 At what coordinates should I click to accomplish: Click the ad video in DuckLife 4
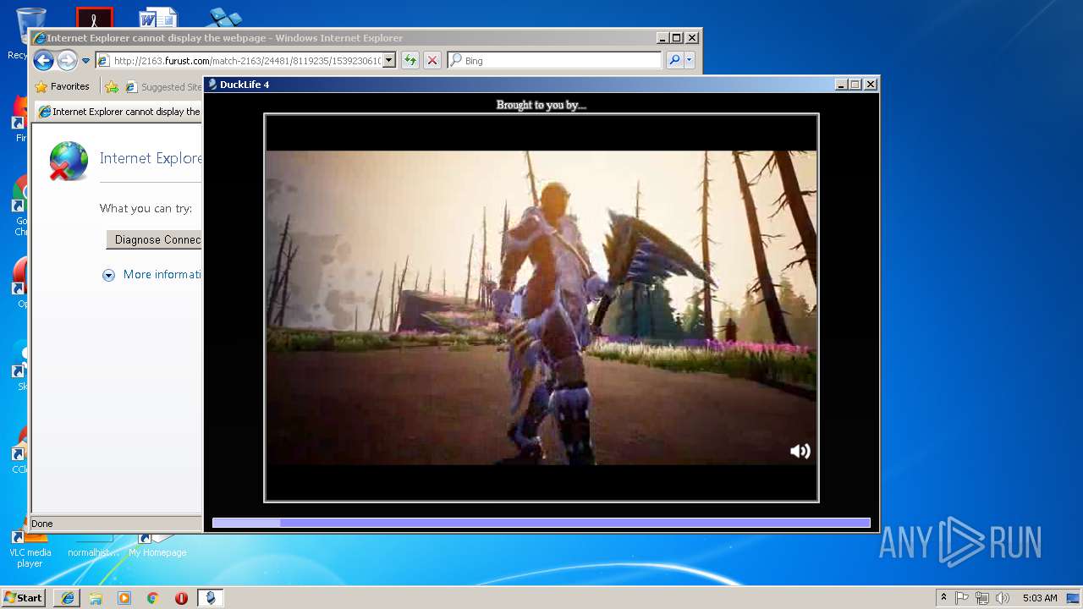pos(541,308)
